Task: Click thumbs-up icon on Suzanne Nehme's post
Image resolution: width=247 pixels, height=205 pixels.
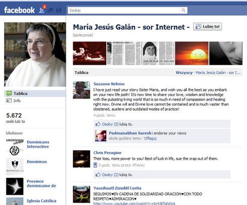Action: pyautogui.click(x=98, y=124)
